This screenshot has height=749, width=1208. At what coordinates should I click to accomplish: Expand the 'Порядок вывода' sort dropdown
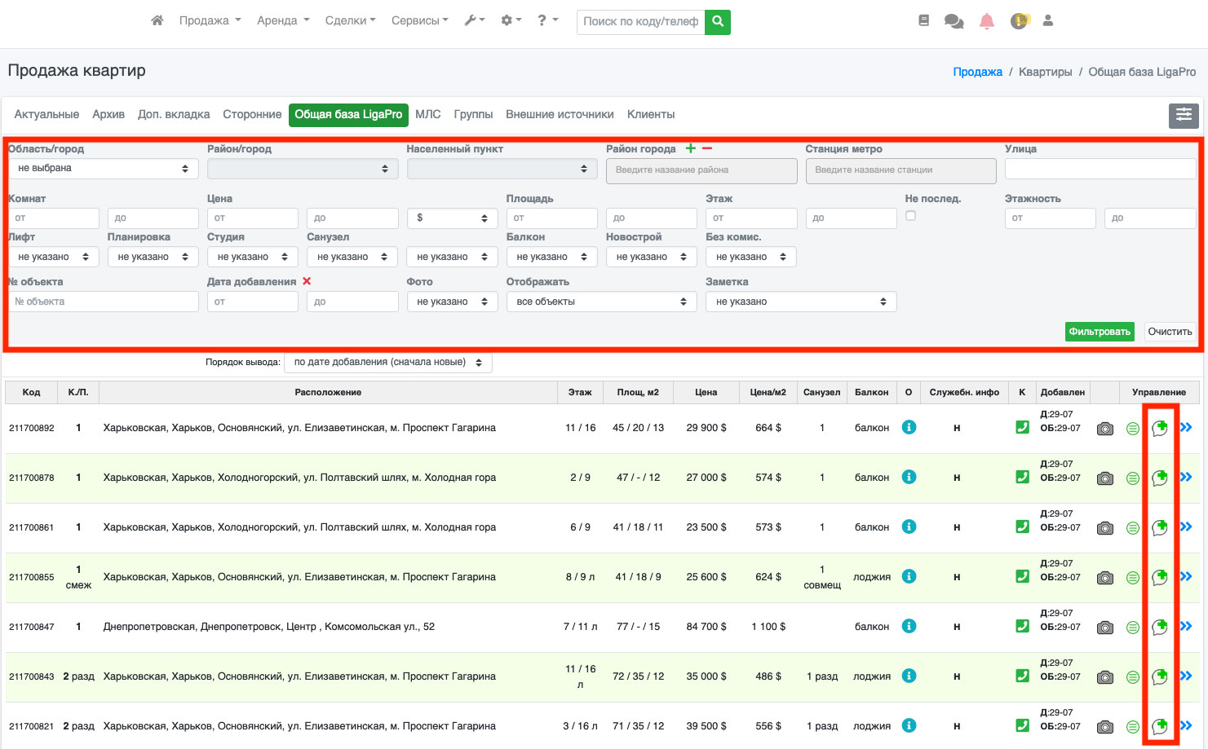pyautogui.click(x=387, y=363)
